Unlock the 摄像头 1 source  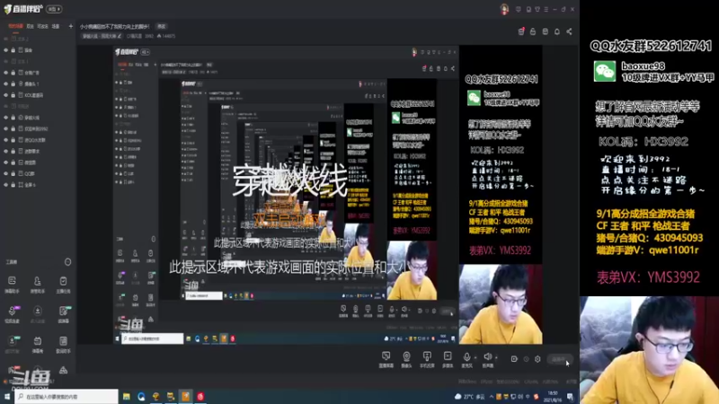tap(13, 83)
